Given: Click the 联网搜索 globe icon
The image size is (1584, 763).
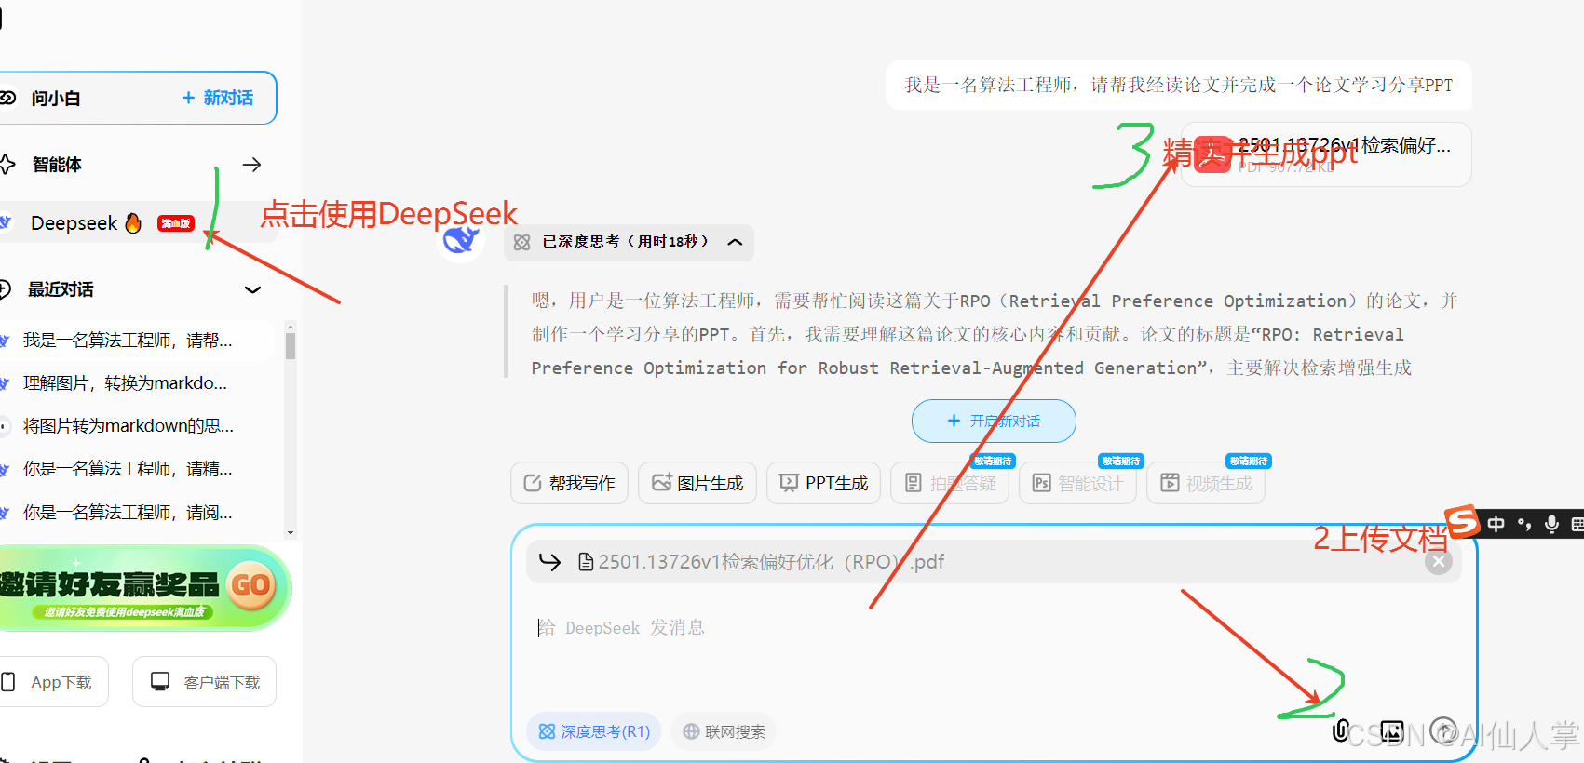Looking at the screenshot, I should point(691,731).
